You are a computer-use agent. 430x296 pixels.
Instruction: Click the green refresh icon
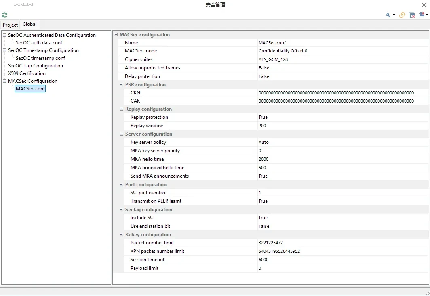pyautogui.click(x=4, y=15)
